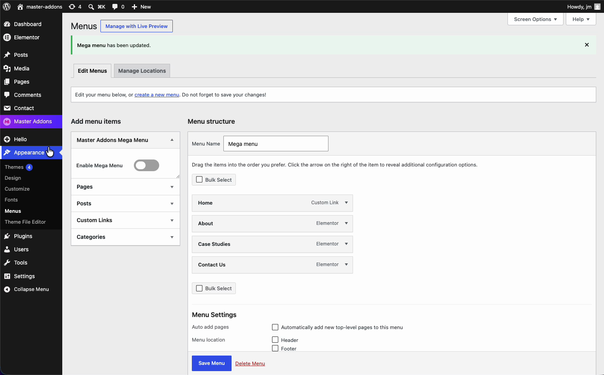The image size is (604, 375).
Task: Open Design in the Appearance submenu
Action: [13, 178]
